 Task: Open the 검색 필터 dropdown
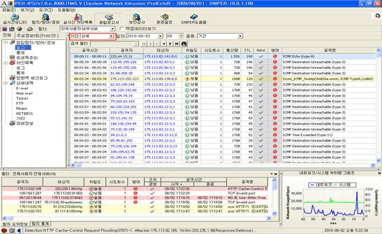[x=136, y=44]
